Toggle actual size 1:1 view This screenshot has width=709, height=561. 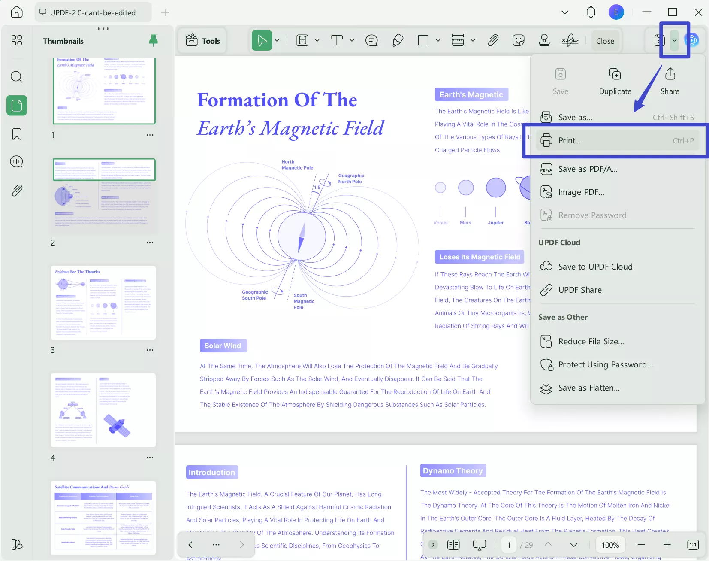[692, 544]
